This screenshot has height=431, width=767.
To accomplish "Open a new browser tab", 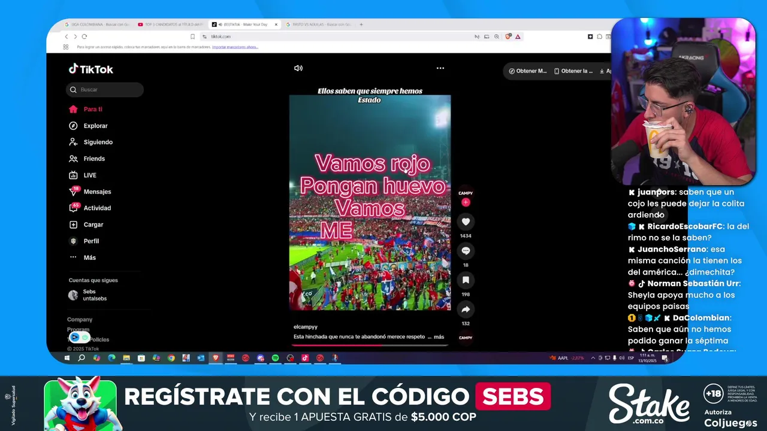I will (361, 25).
